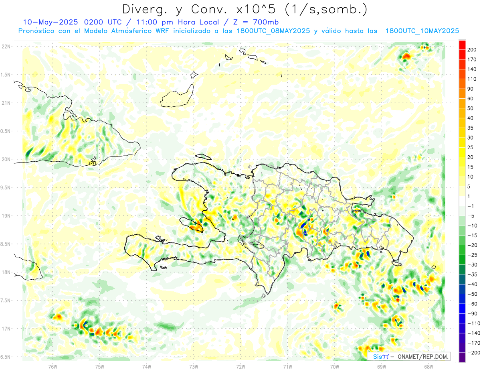Click the '-50' legend value
This screenshot has height=372, width=481.
[x=472, y=294]
